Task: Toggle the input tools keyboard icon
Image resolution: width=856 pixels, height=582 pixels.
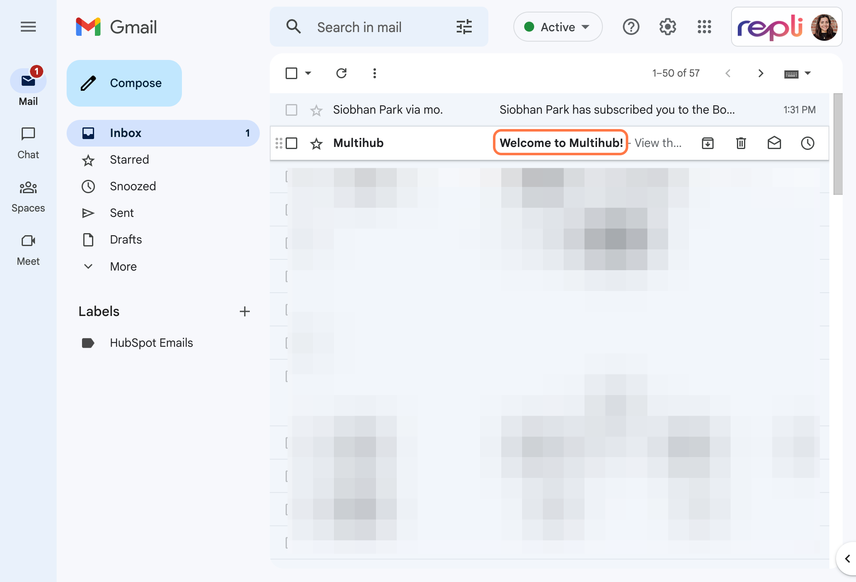Action: (x=791, y=74)
